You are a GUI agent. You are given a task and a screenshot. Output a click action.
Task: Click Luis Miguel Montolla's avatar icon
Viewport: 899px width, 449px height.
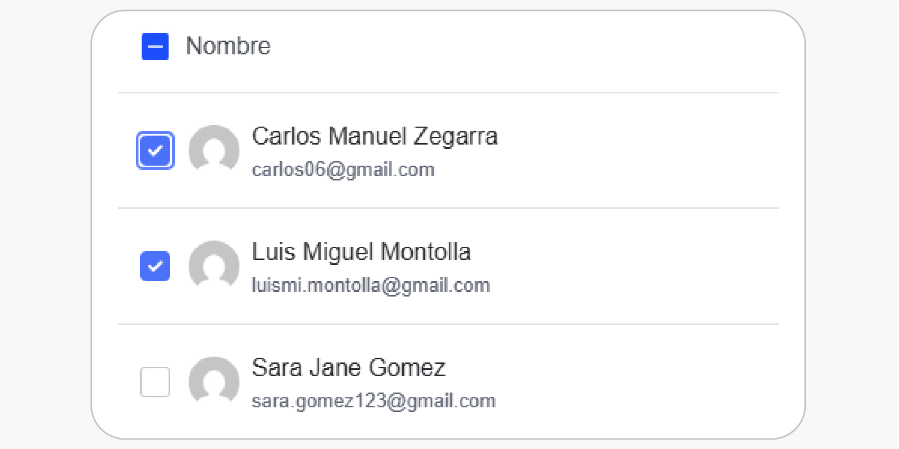point(214,265)
